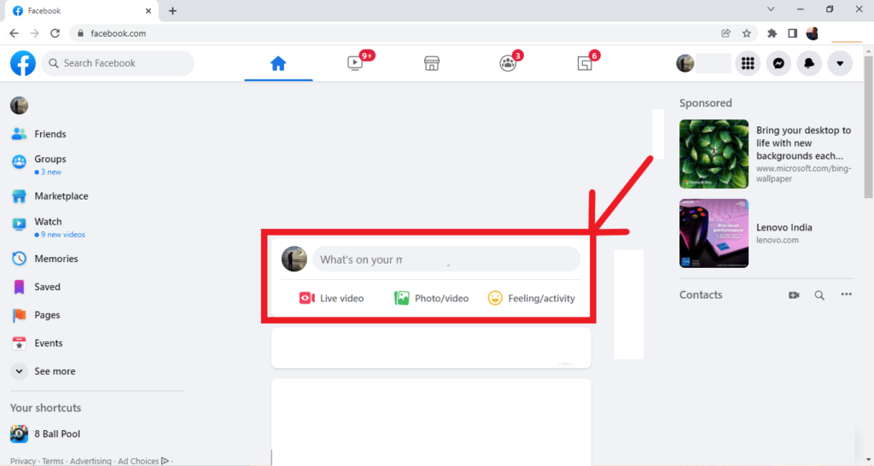Open the Lenovo India sponsored thumbnail
The image size is (874, 466).
pyautogui.click(x=714, y=233)
